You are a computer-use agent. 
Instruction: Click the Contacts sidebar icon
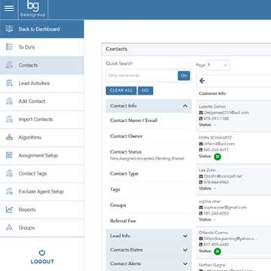click(9, 65)
